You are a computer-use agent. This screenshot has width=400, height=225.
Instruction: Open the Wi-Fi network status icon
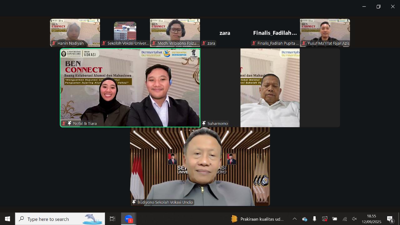345,219
